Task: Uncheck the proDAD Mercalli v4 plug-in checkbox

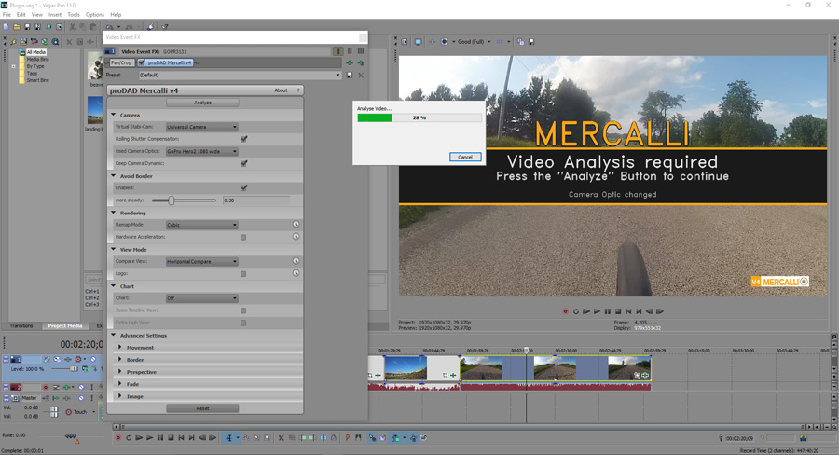Action: [142, 63]
